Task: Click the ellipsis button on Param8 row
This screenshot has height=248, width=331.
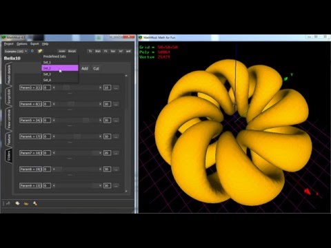Action: click(x=116, y=169)
